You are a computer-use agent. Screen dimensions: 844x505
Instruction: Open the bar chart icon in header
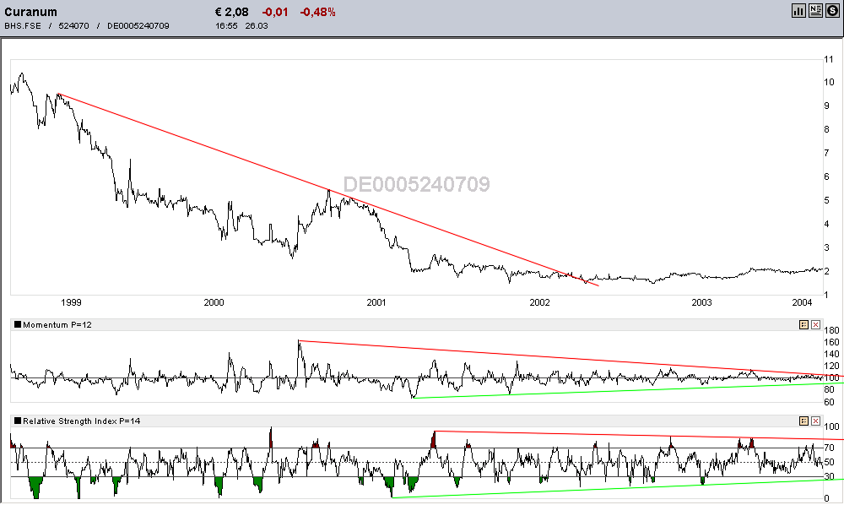point(798,10)
